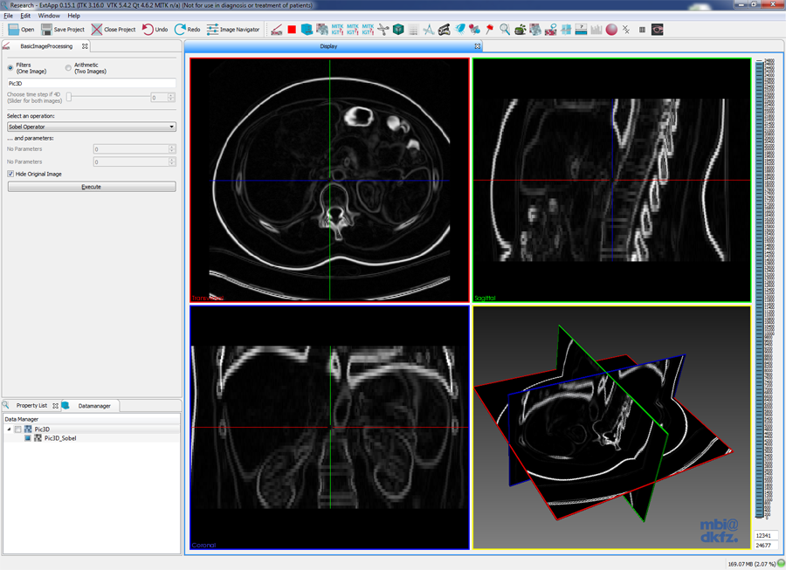This screenshot has width=786, height=570.
Task: Open the Window menu
Action: click(49, 16)
